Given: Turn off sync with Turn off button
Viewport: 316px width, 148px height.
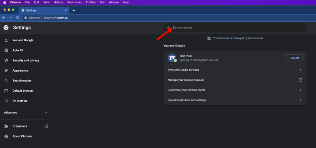Looking at the screenshot, I should pyautogui.click(x=294, y=58).
